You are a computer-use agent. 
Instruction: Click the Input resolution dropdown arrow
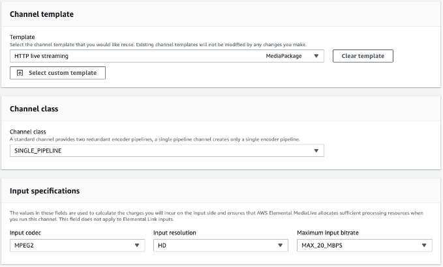click(280, 246)
